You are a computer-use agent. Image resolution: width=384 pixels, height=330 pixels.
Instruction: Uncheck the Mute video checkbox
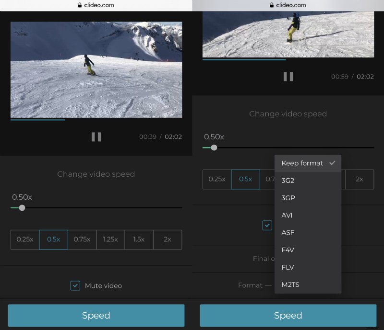[75, 285]
